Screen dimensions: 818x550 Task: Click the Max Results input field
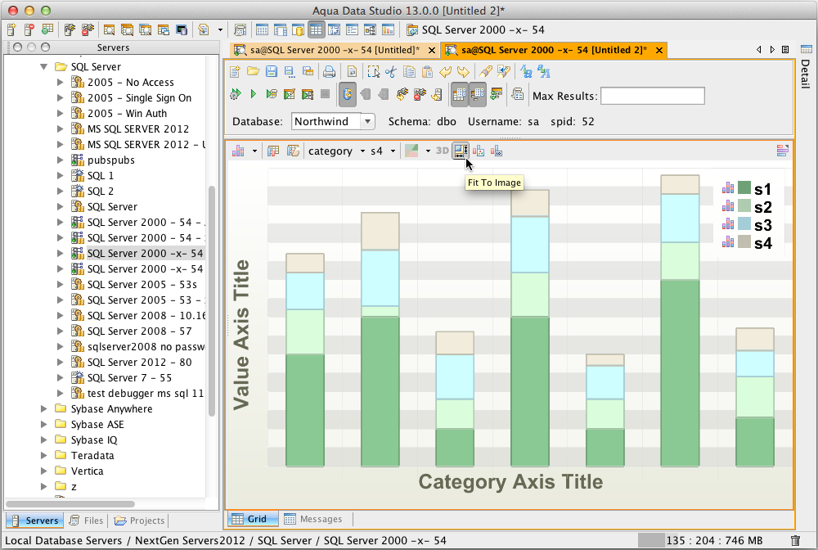point(653,96)
